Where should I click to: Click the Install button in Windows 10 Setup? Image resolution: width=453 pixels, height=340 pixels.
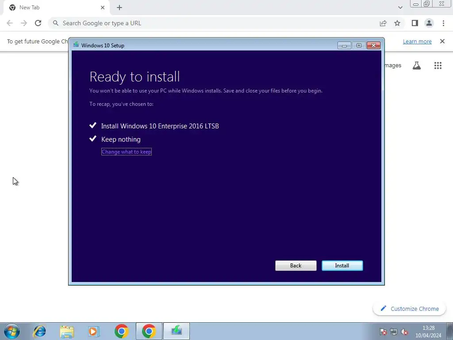point(342,266)
